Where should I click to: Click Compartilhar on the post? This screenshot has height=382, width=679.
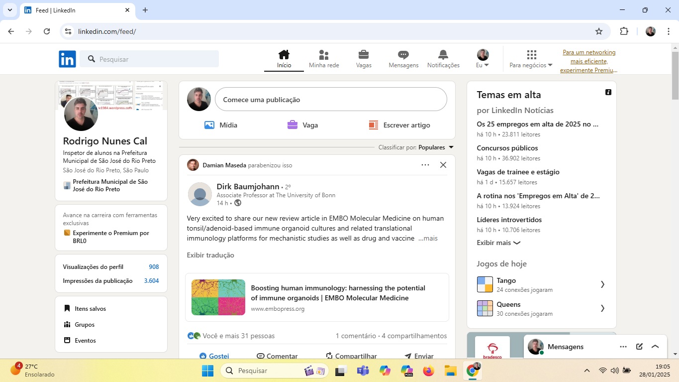pos(351,356)
